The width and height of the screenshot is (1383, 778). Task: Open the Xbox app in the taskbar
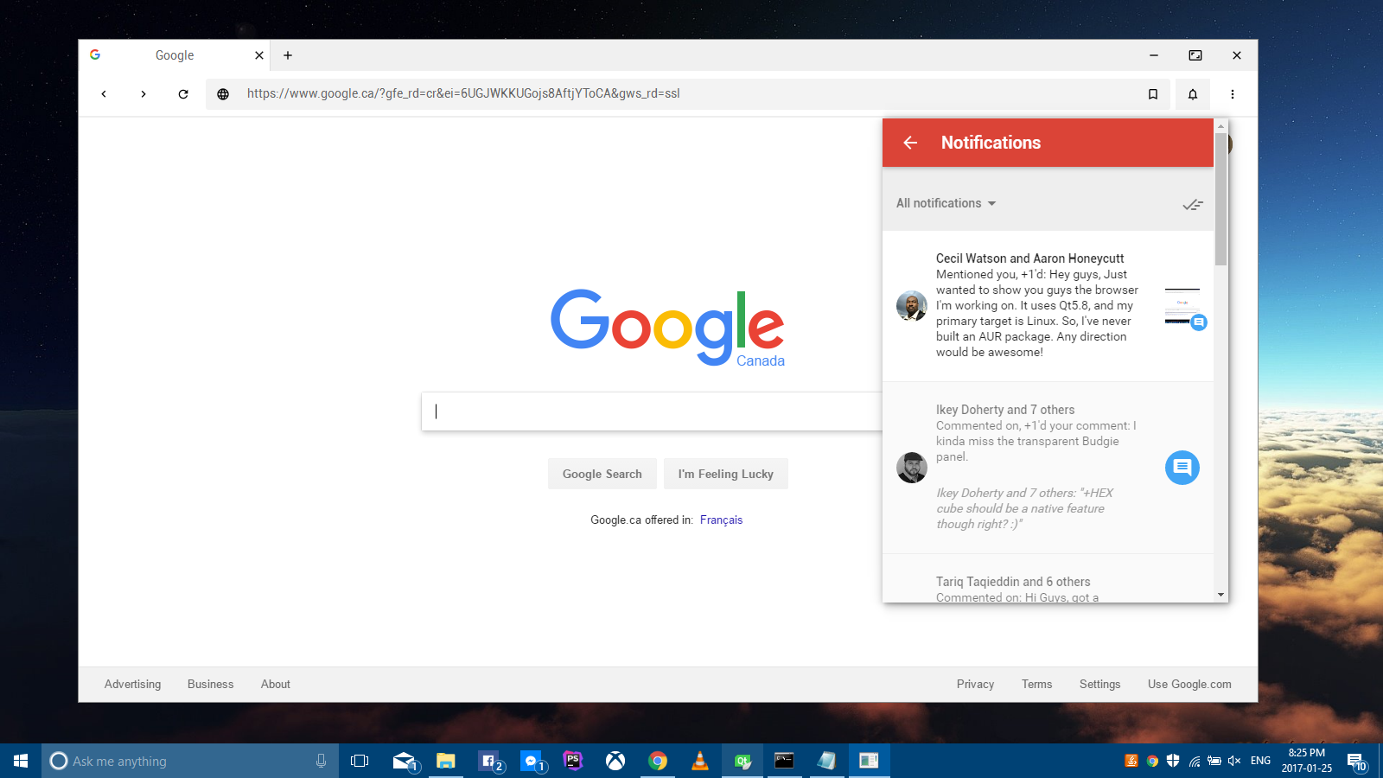pyautogui.click(x=615, y=761)
